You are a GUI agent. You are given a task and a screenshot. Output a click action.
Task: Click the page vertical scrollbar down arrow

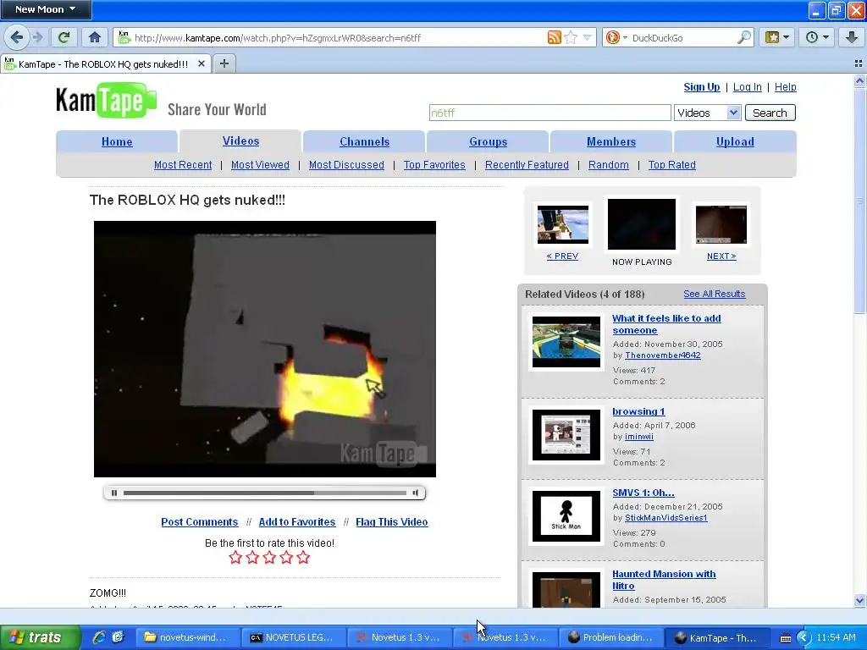[x=859, y=601]
